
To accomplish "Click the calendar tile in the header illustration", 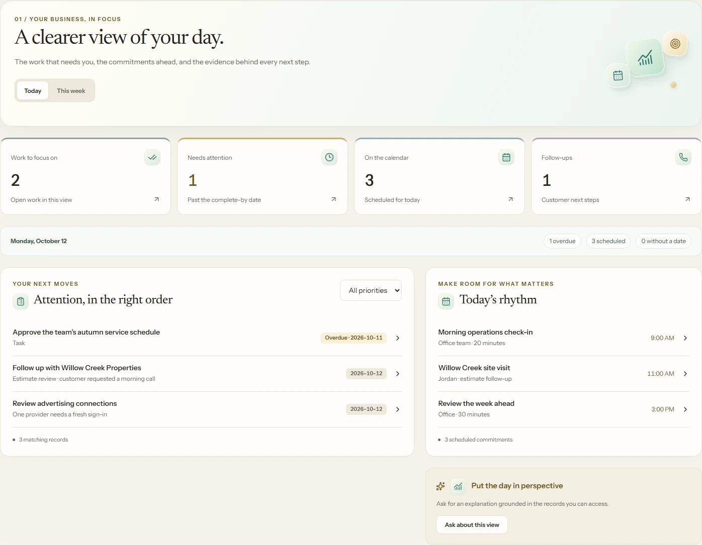I will click(618, 75).
